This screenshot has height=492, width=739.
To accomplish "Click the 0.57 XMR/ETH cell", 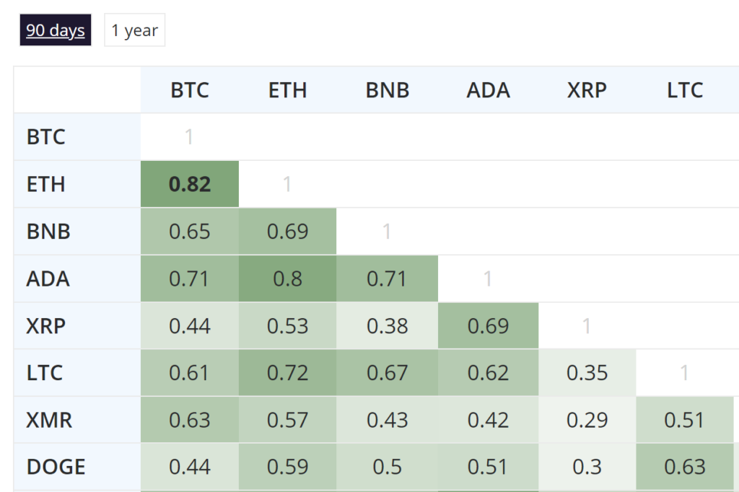I will pyautogui.click(x=287, y=420).
